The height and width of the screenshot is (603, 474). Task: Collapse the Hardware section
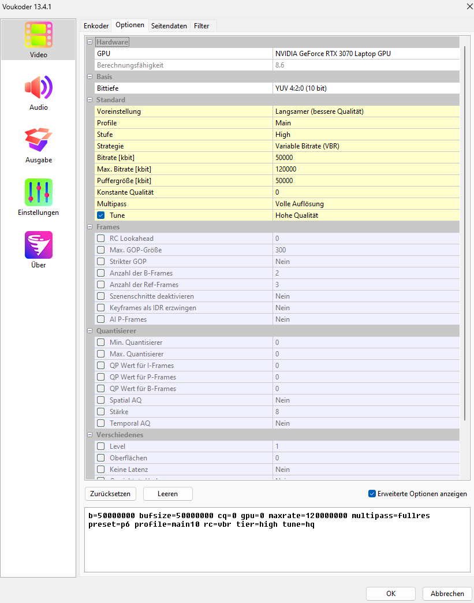coord(89,42)
